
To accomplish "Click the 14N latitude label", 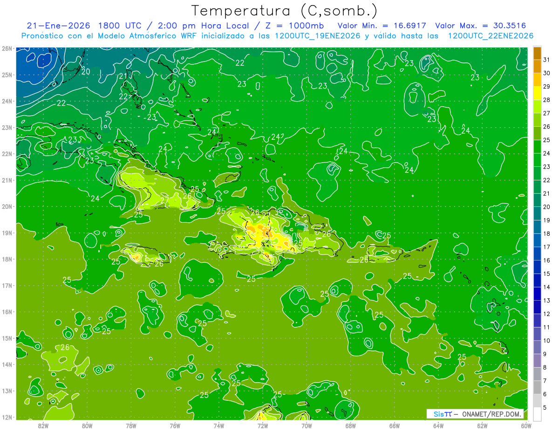I will tap(7, 364).
